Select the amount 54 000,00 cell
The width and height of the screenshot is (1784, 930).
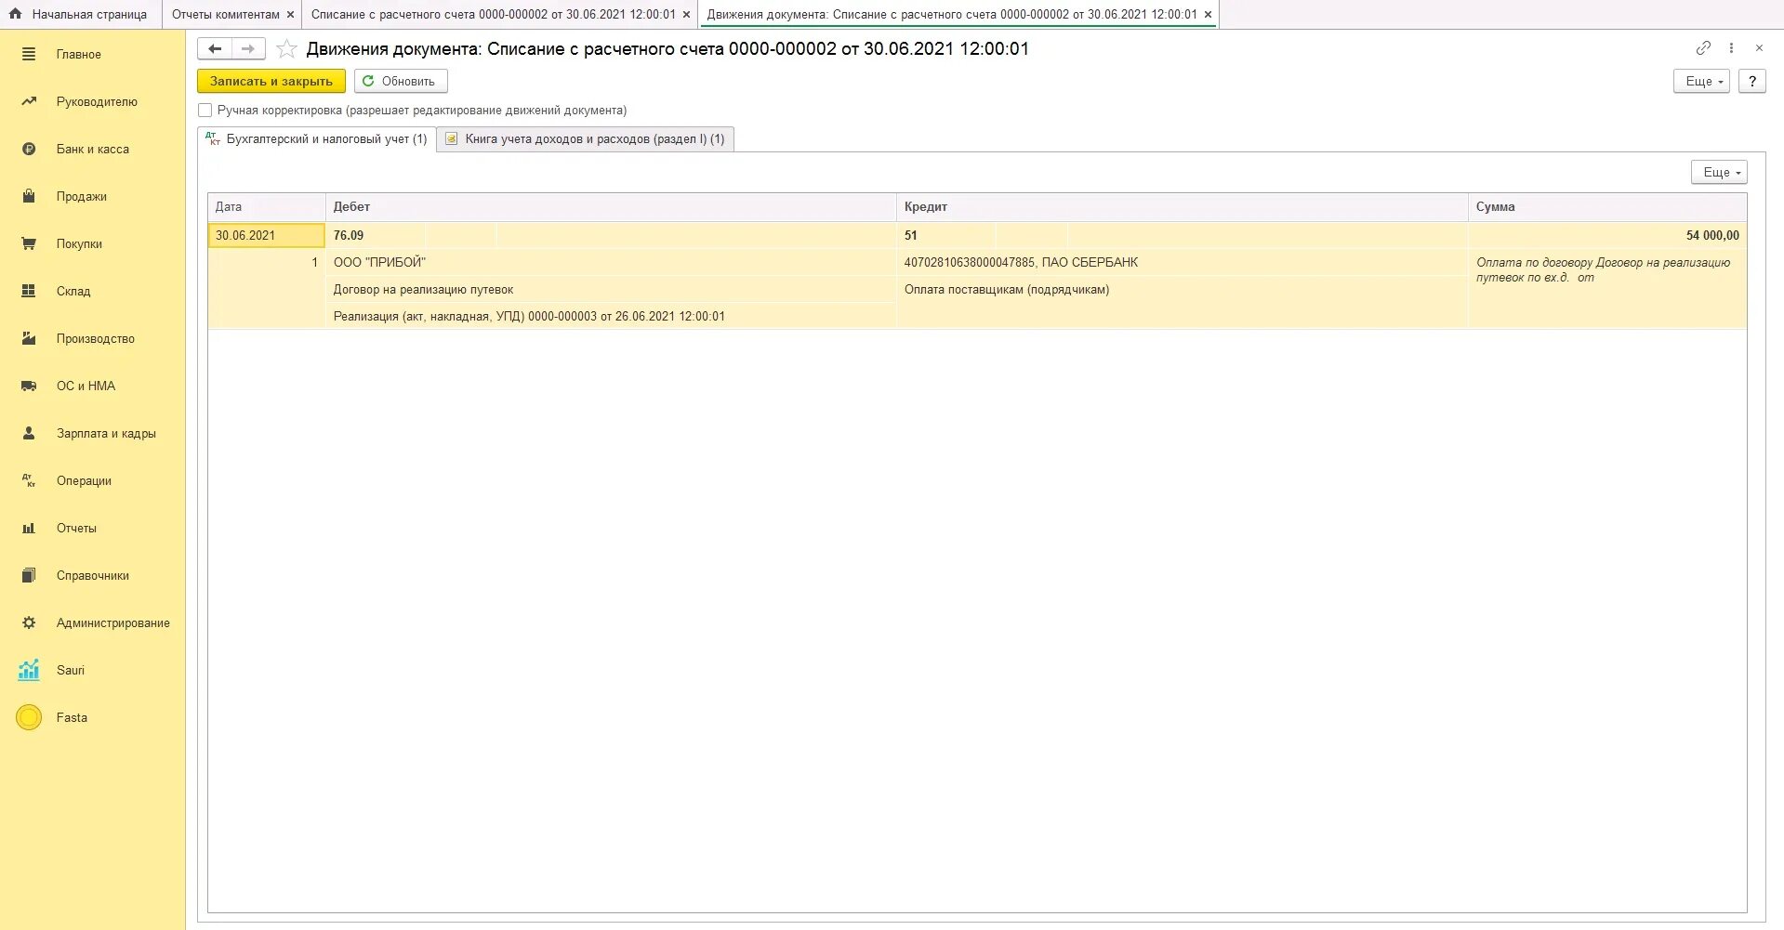click(x=1607, y=236)
